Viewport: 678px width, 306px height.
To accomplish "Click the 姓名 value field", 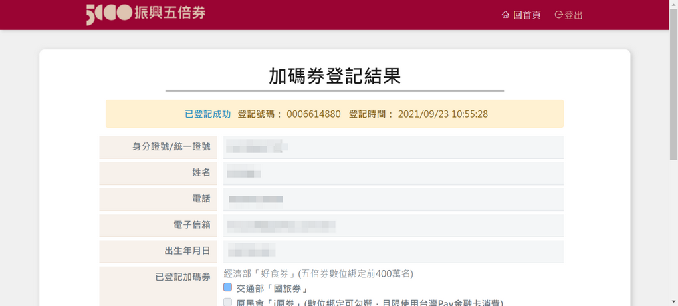I will [393, 173].
